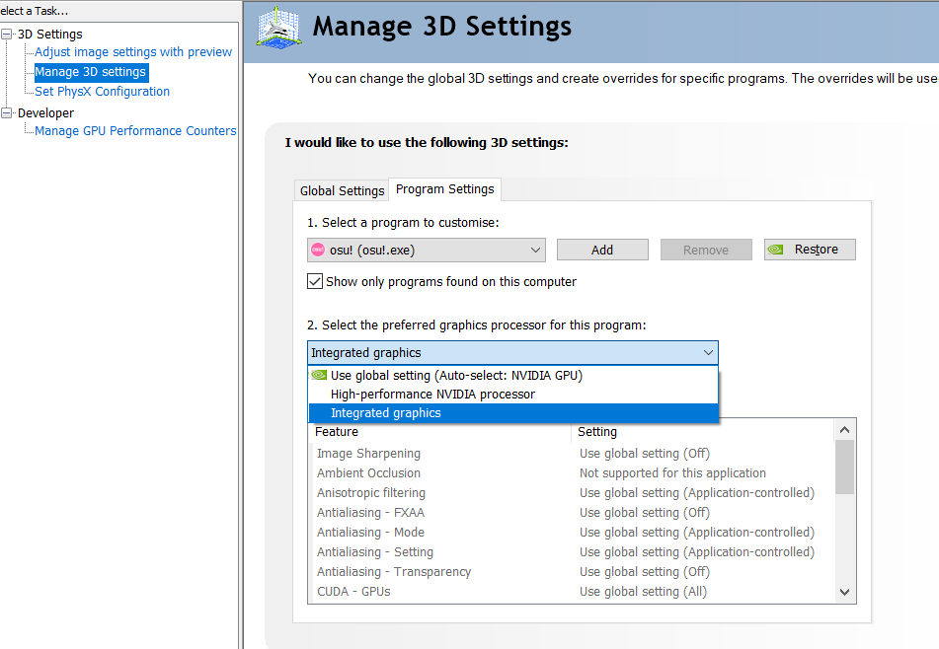Select the Program Settings tab
939x649 pixels.
coord(445,189)
